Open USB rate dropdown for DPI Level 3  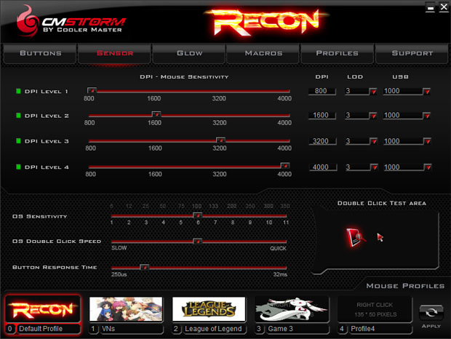point(428,141)
